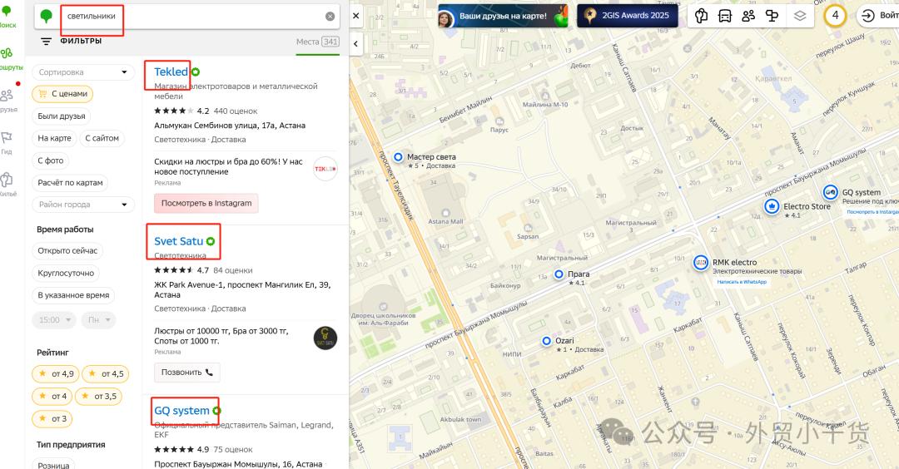Toggle the 'Круглосуточно' filter
Viewport: 899px width, 469px height.
click(x=66, y=273)
